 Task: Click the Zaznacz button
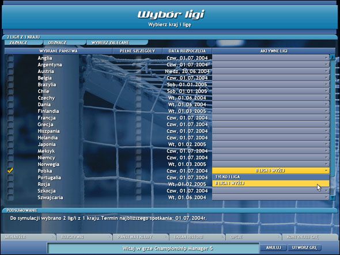click(24, 43)
